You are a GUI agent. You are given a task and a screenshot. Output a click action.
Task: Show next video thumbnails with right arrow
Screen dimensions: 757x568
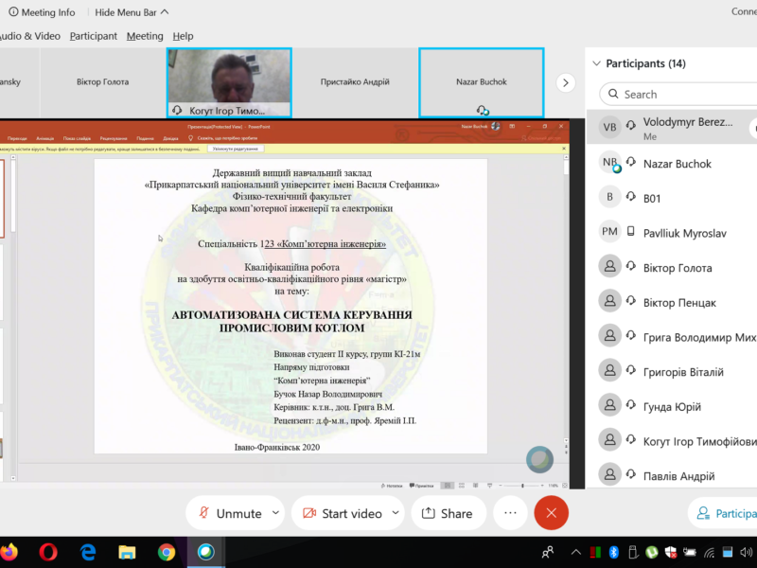[x=565, y=82]
